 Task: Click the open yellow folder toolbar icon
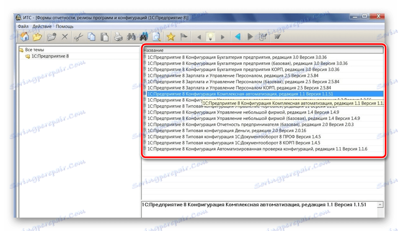[37, 37]
